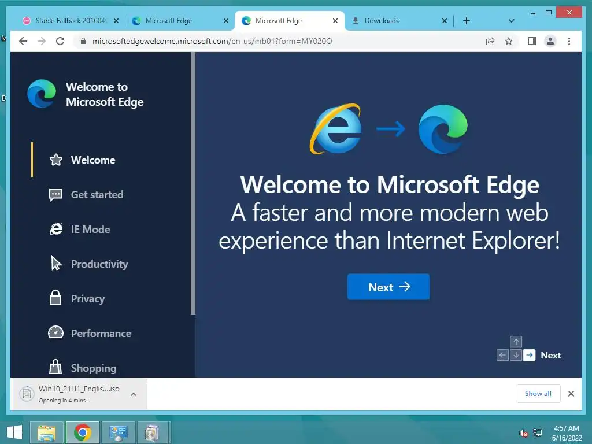Share this page using the share icon

(x=490, y=41)
